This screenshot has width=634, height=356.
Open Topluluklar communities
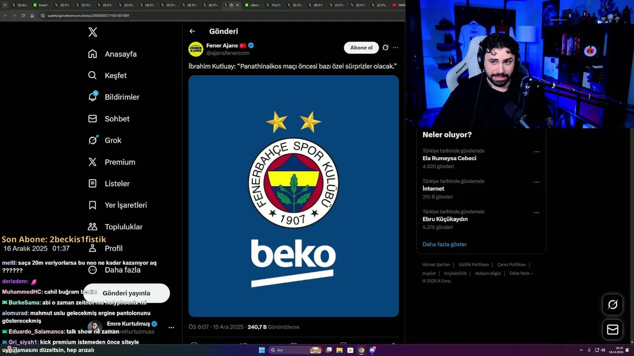pos(115,226)
